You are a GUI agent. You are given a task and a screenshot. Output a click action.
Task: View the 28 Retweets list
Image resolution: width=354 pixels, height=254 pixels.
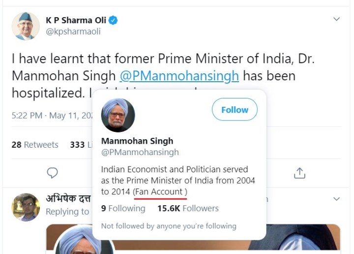34,145
